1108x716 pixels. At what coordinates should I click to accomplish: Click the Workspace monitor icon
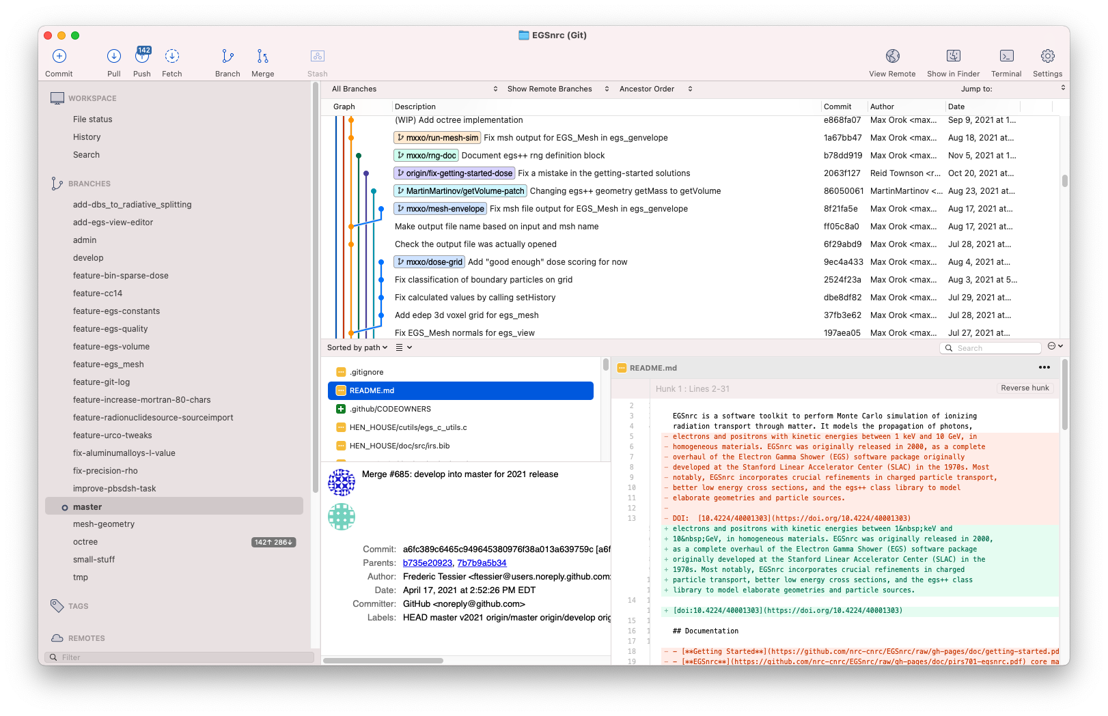57,98
